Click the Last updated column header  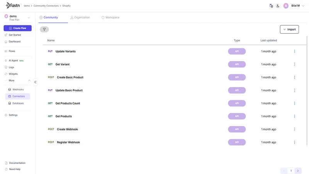pos(268,40)
